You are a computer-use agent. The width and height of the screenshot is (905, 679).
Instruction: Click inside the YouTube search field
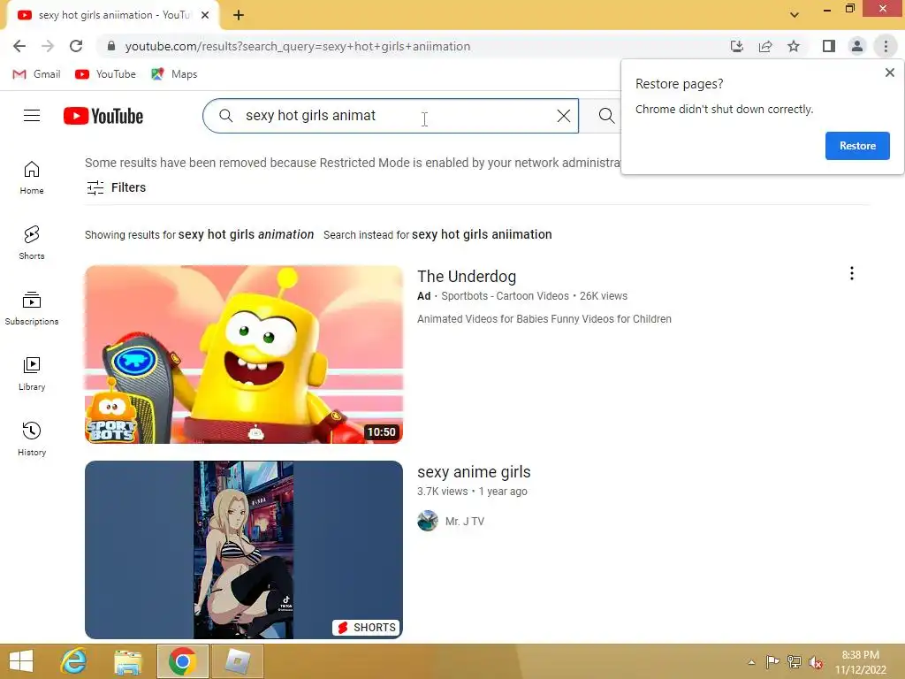(x=392, y=116)
